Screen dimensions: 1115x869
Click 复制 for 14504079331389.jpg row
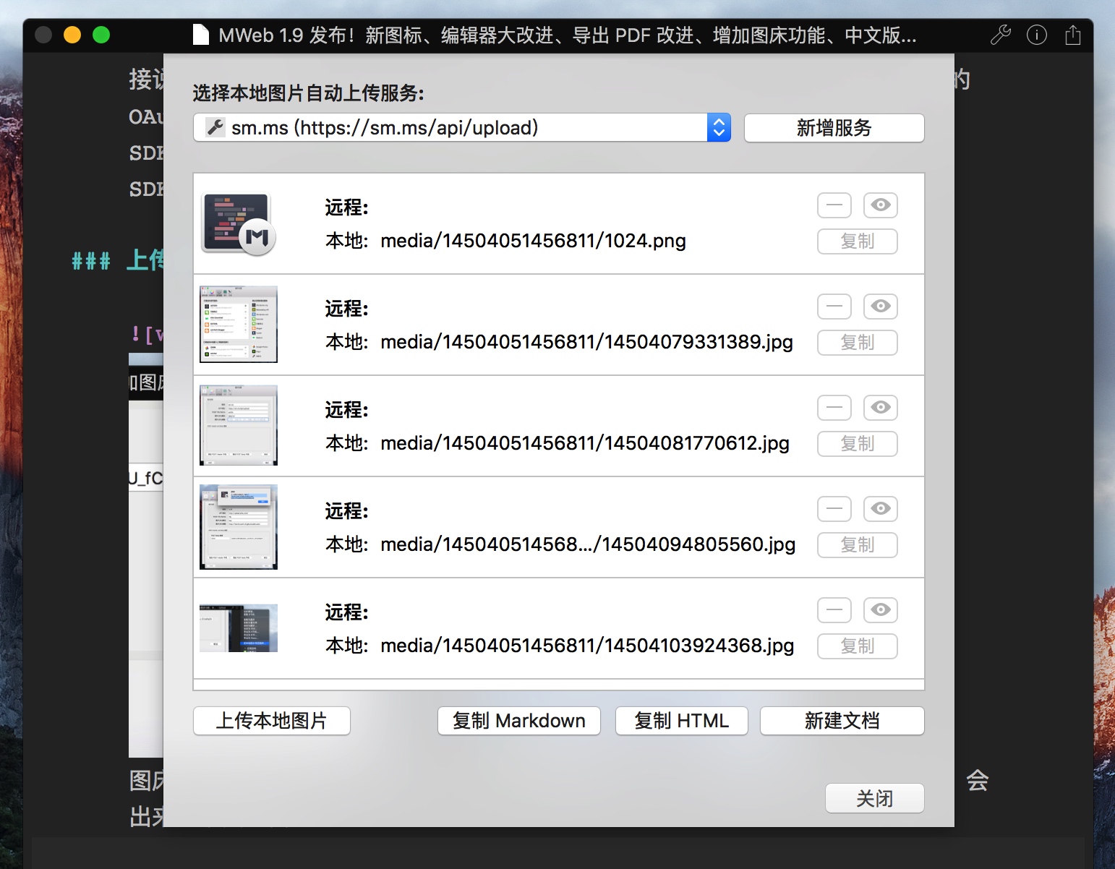(858, 343)
